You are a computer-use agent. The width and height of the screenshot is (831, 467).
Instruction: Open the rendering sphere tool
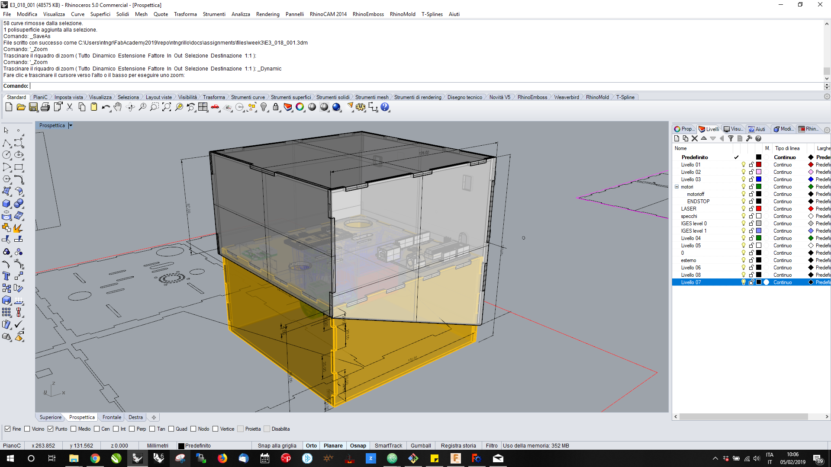[337, 107]
